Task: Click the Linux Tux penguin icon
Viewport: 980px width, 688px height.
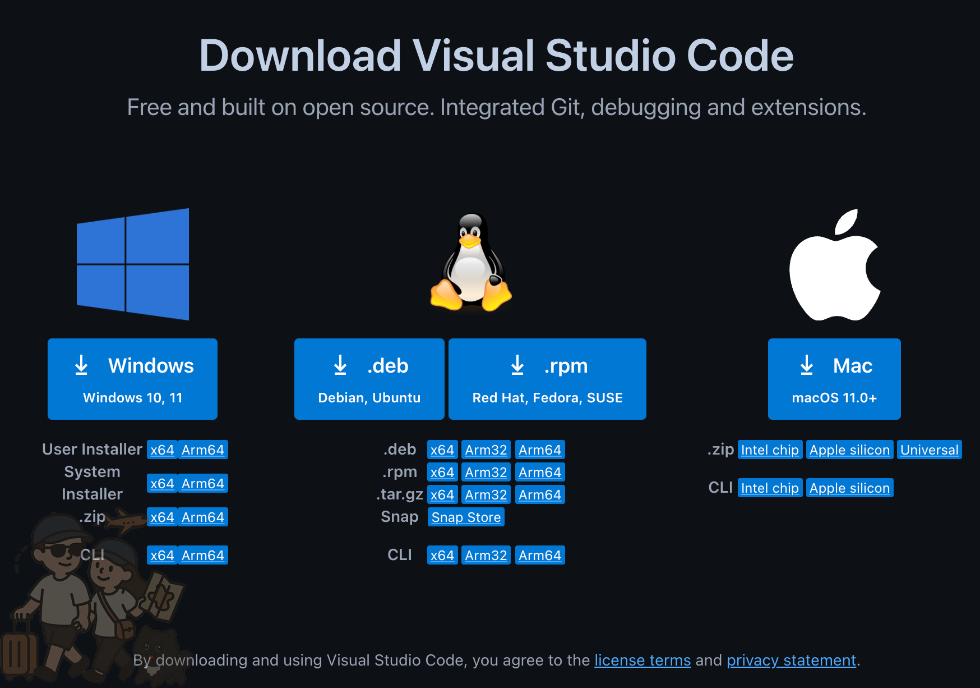Action: (471, 262)
